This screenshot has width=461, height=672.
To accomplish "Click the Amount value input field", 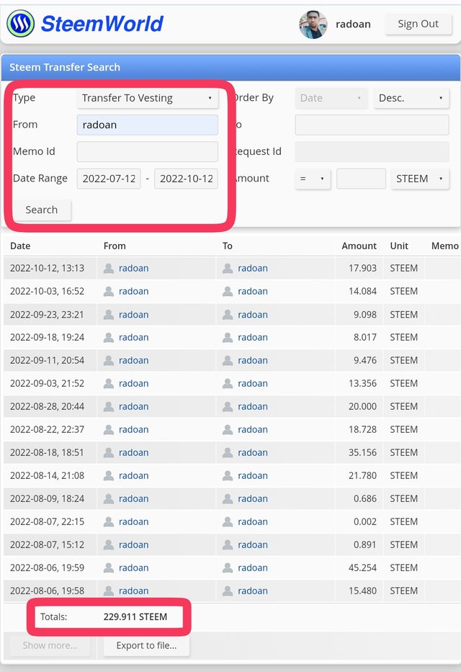I will point(361,179).
